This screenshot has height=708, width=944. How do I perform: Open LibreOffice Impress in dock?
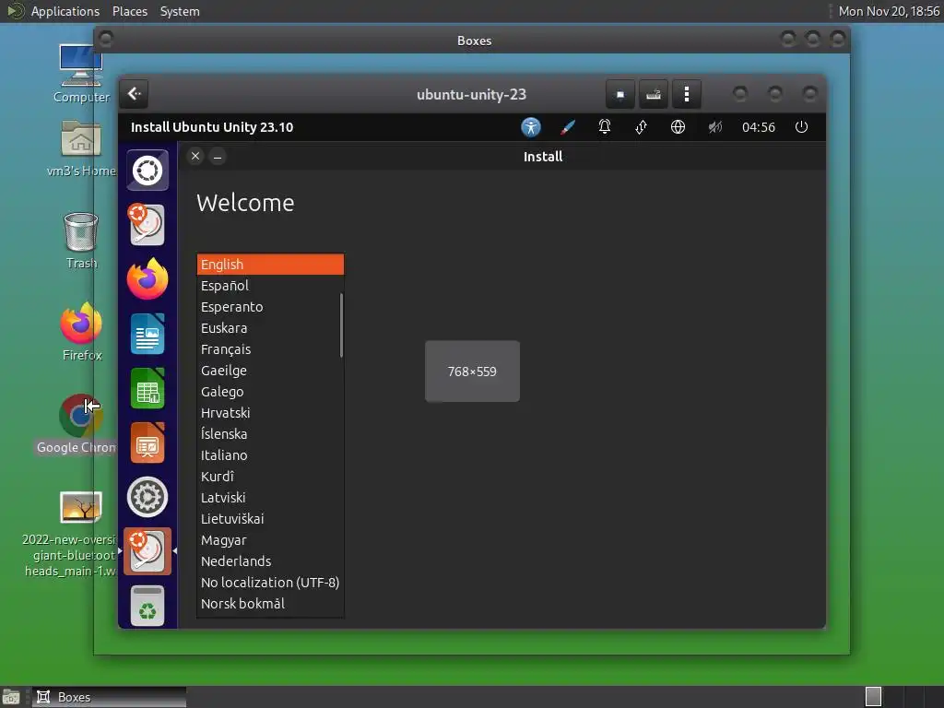[147, 442]
